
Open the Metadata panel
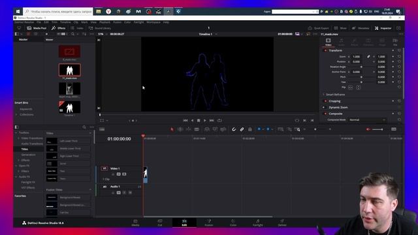click(361, 28)
